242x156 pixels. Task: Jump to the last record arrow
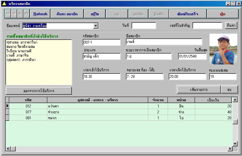click(27, 14)
